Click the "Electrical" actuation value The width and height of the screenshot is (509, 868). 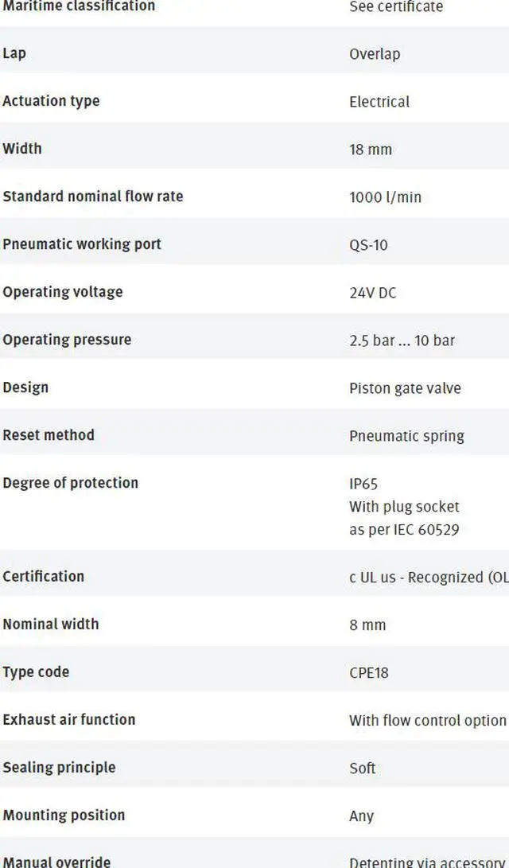[x=379, y=102]
